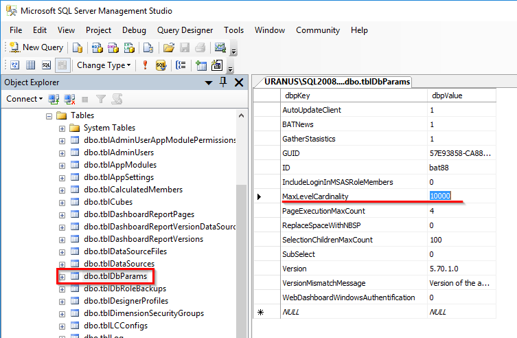Open the Edit menu

click(40, 30)
